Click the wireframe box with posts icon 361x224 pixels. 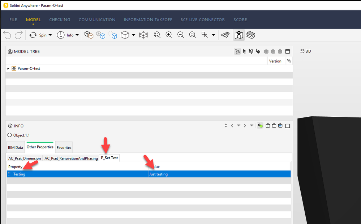pos(143,35)
